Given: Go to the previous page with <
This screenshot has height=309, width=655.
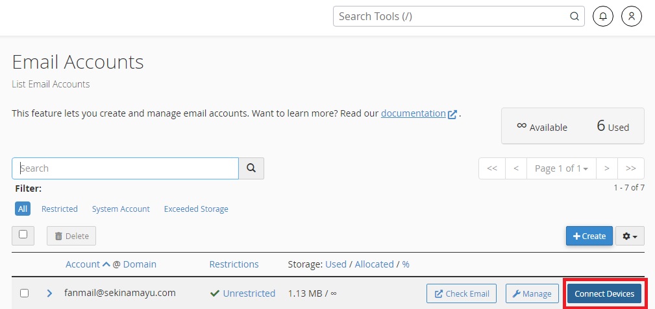Looking at the screenshot, I should click(x=516, y=168).
